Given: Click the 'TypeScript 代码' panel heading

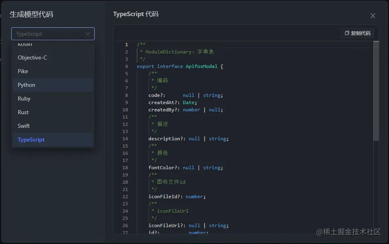Looking at the screenshot, I should [136, 14].
